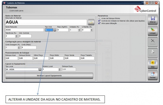Click the Preço Médio field
Viewport: 163px width, 105px height.
tap(57, 58)
